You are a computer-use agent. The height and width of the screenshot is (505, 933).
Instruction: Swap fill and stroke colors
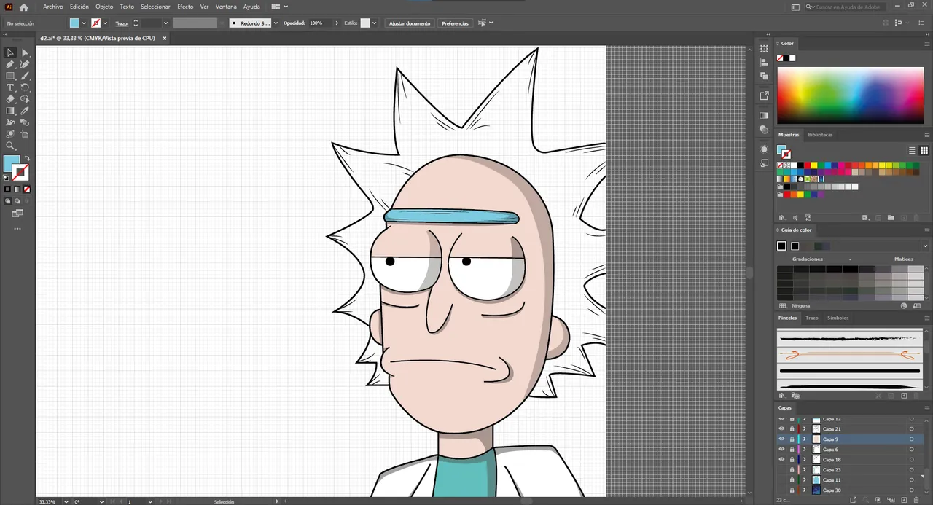tap(27, 158)
